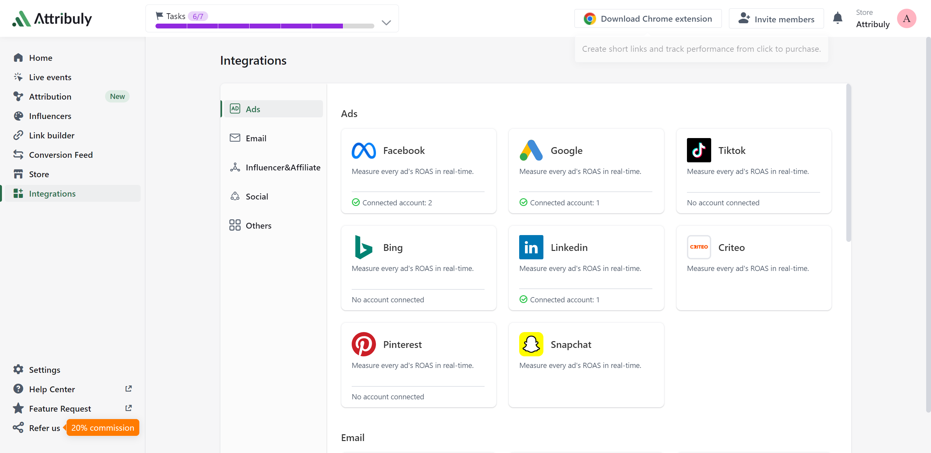Click Snapchat card description text
This screenshot has width=931, height=453.
coord(580,365)
